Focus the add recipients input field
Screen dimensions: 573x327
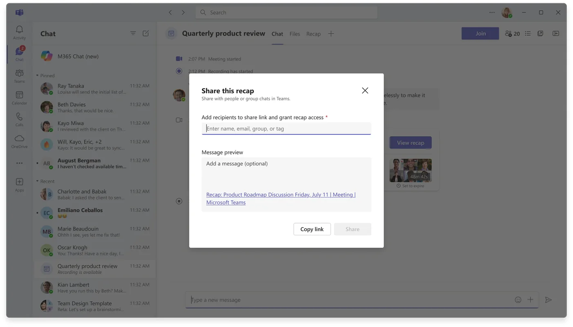pos(286,128)
